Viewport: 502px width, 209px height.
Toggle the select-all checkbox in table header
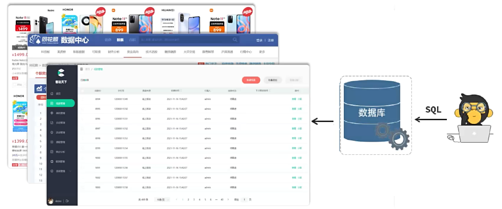pyautogui.click(x=82, y=91)
